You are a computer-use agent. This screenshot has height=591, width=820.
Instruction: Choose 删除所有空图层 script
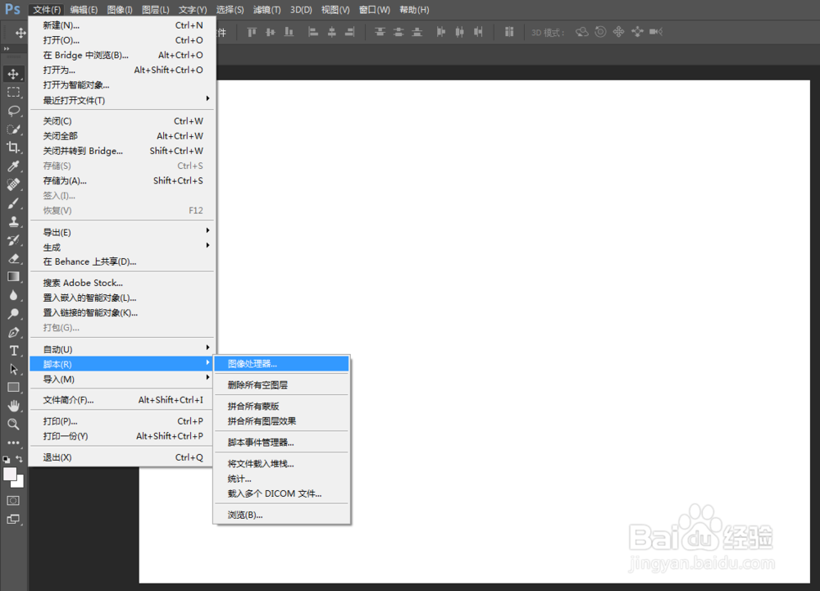(x=281, y=385)
